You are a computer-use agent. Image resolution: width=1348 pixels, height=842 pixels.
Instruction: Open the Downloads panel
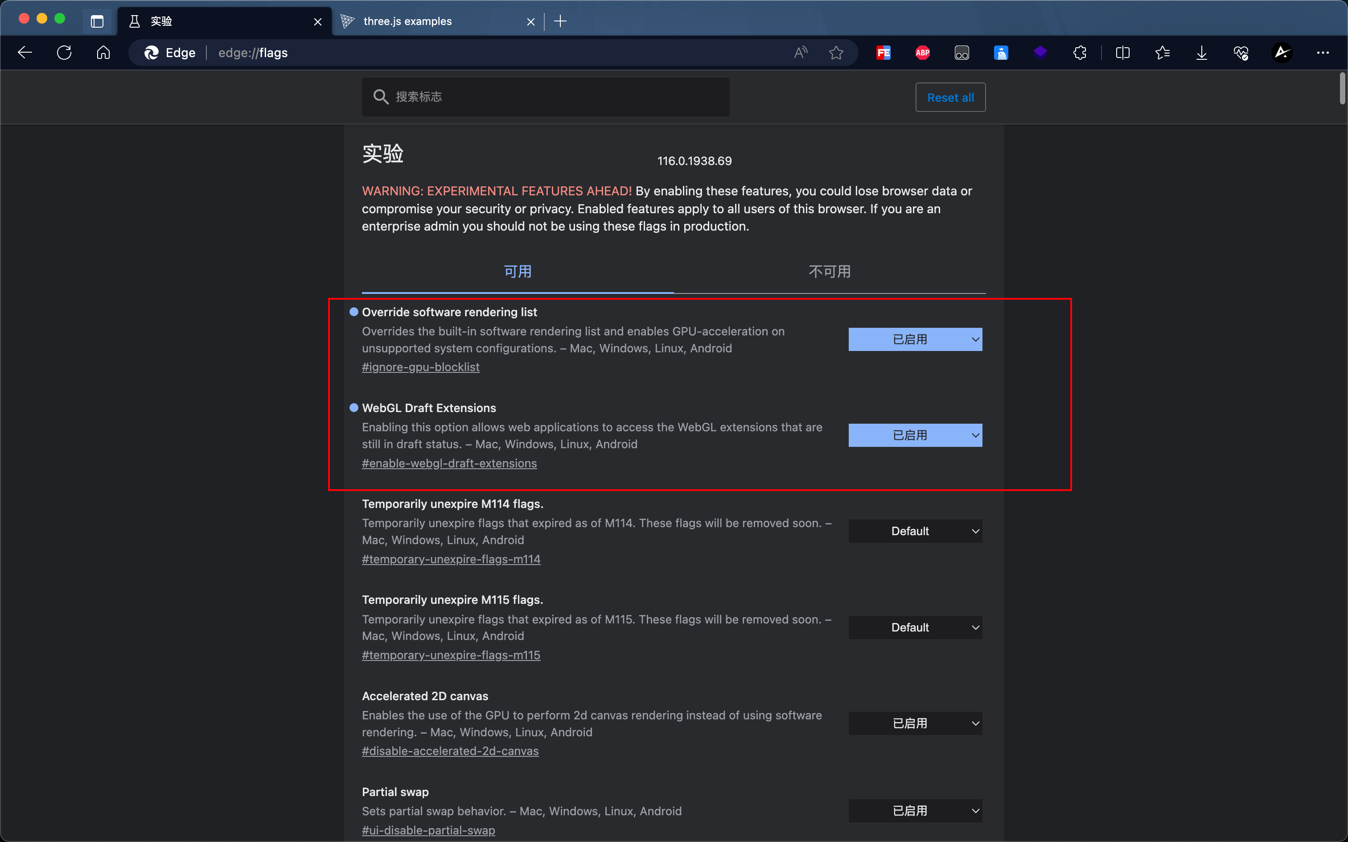[x=1202, y=53]
